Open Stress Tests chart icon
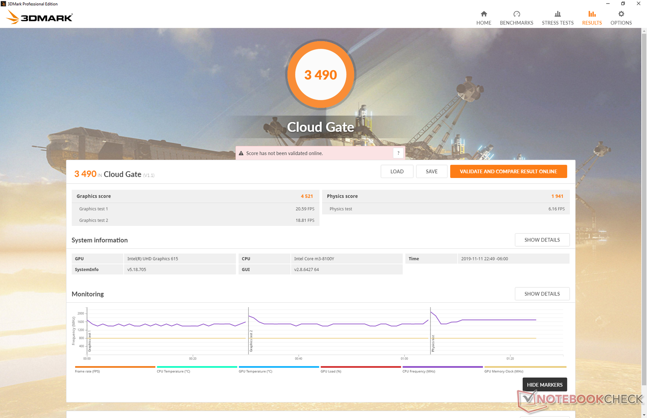647x418 pixels. [x=558, y=14]
